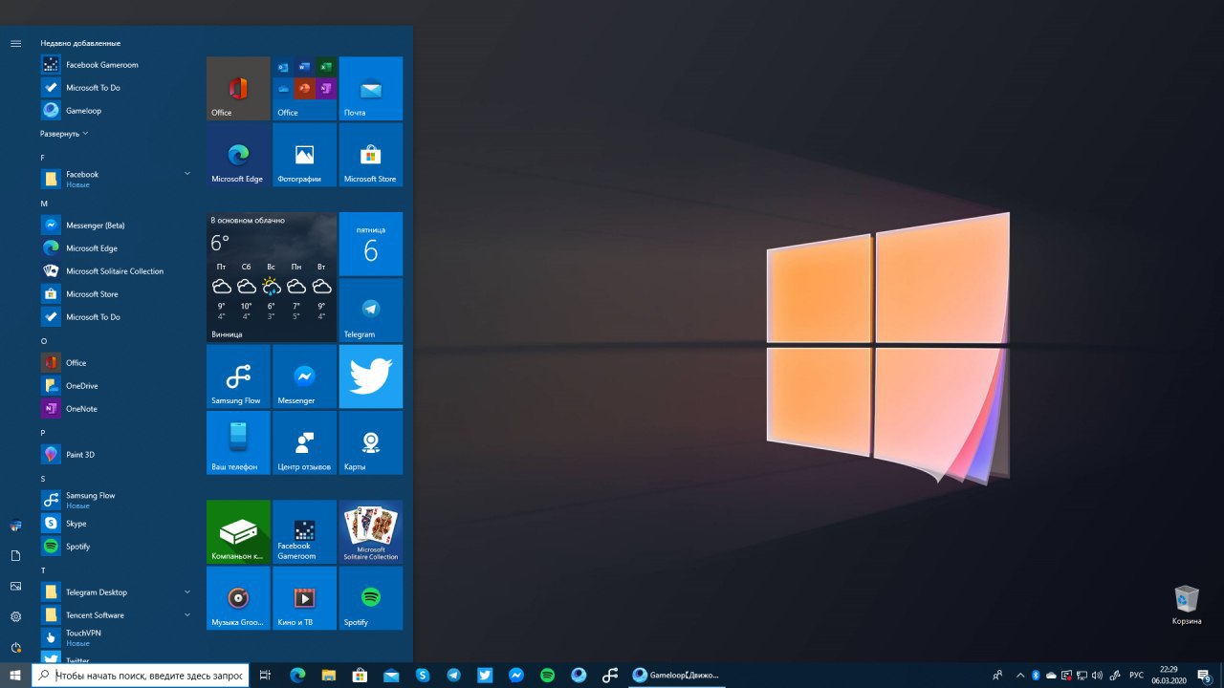Jump to letter T section header

[x=43, y=570]
